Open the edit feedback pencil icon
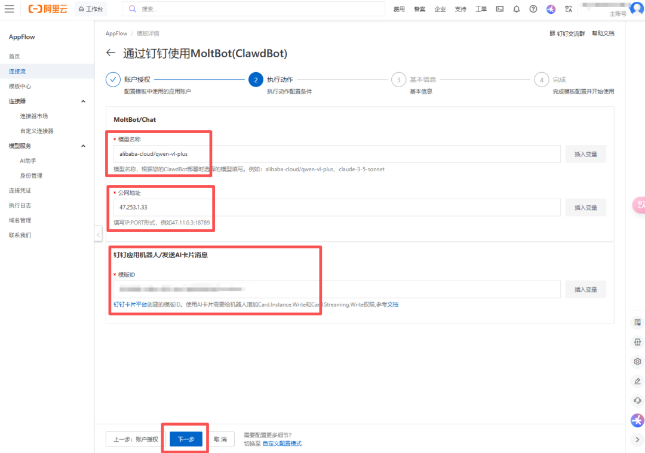The image size is (645, 453). (x=638, y=381)
